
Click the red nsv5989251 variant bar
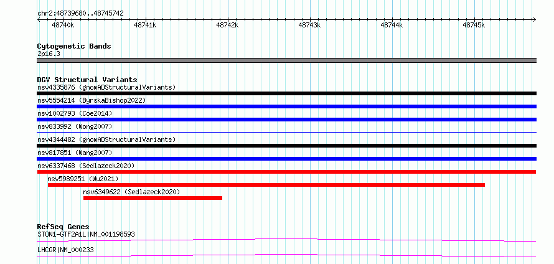266,185
